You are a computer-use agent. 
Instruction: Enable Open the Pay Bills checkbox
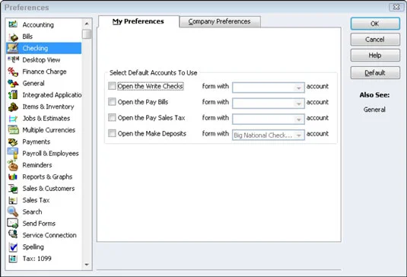pyautogui.click(x=112, y=102)
